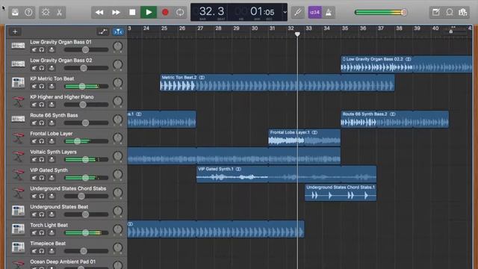This screenshot has width=478, height=269.
Task: Click bar 27 on the ruler
Action: pyautogui.click(x=200, y=28)
